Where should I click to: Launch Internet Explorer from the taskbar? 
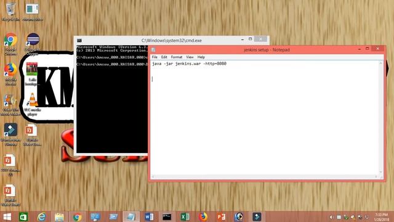coord(41,216)
